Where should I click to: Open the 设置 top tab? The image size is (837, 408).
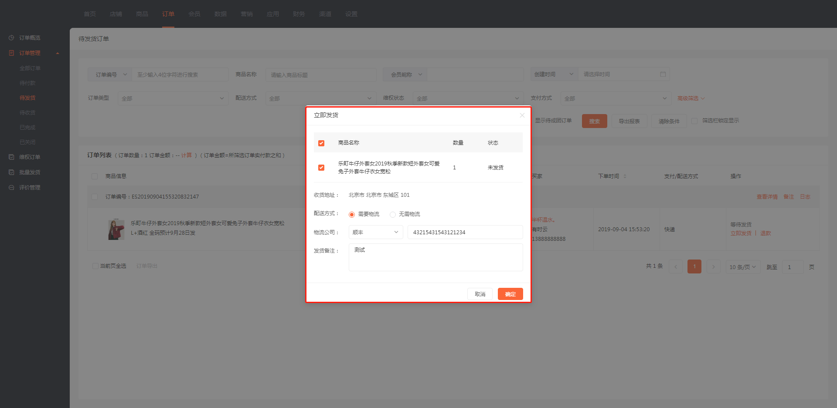(351, 14)
